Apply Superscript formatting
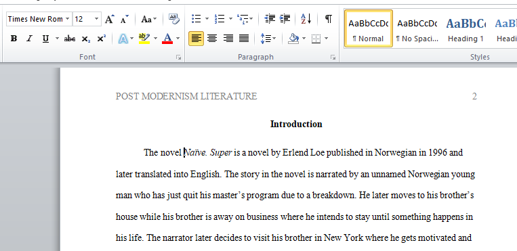The height and width of the screenshot is (251, 517). (101, 39)
